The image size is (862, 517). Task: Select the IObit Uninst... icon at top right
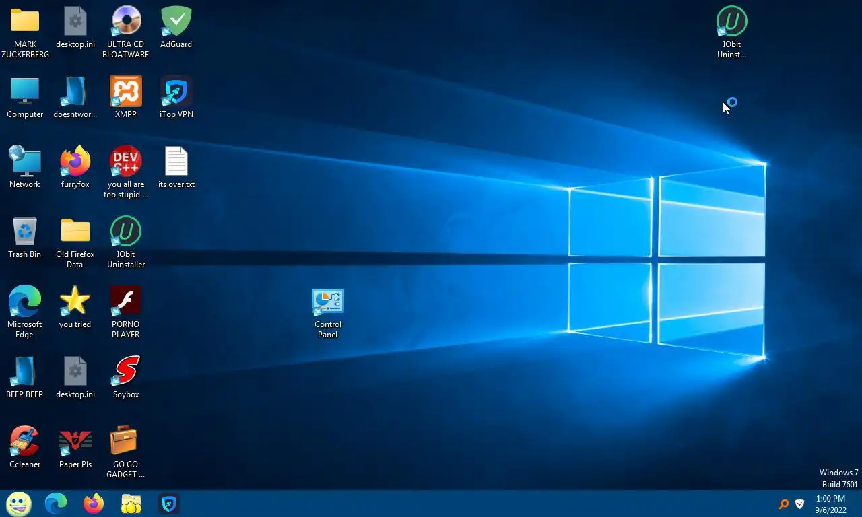(x=732, y=22)
